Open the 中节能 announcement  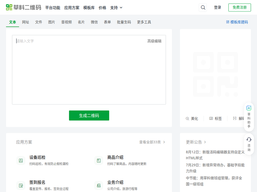pos(214,181)
